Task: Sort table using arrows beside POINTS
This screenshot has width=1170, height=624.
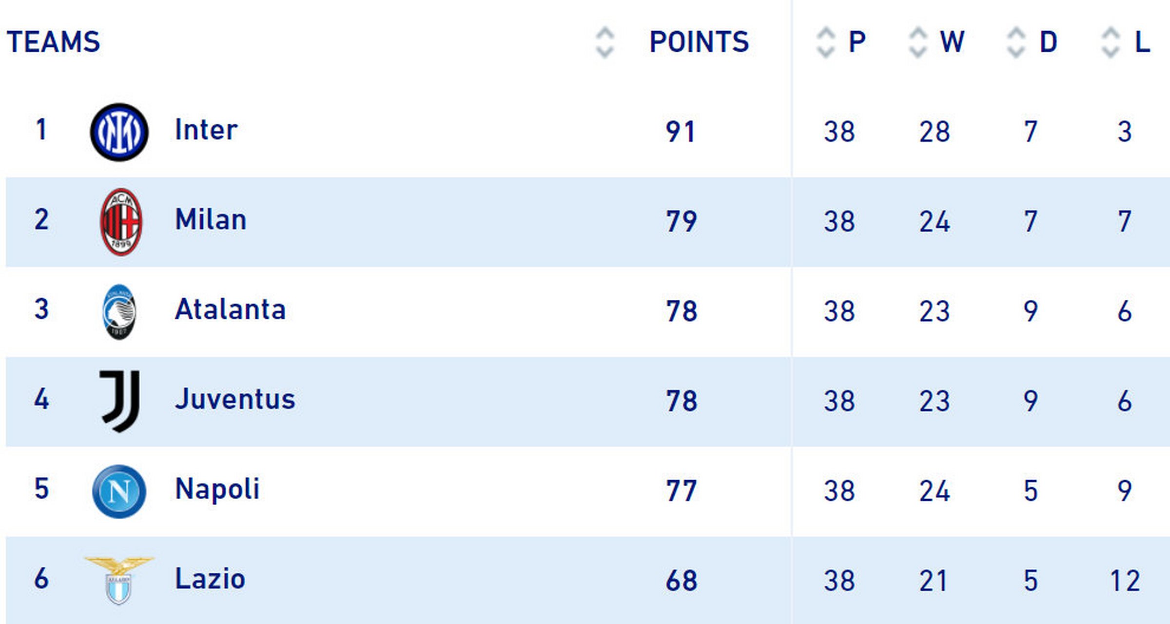Action: pyautogui.click(x=604, y=43)
